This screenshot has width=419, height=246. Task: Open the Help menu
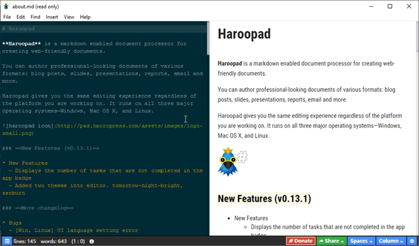point(85,17)
